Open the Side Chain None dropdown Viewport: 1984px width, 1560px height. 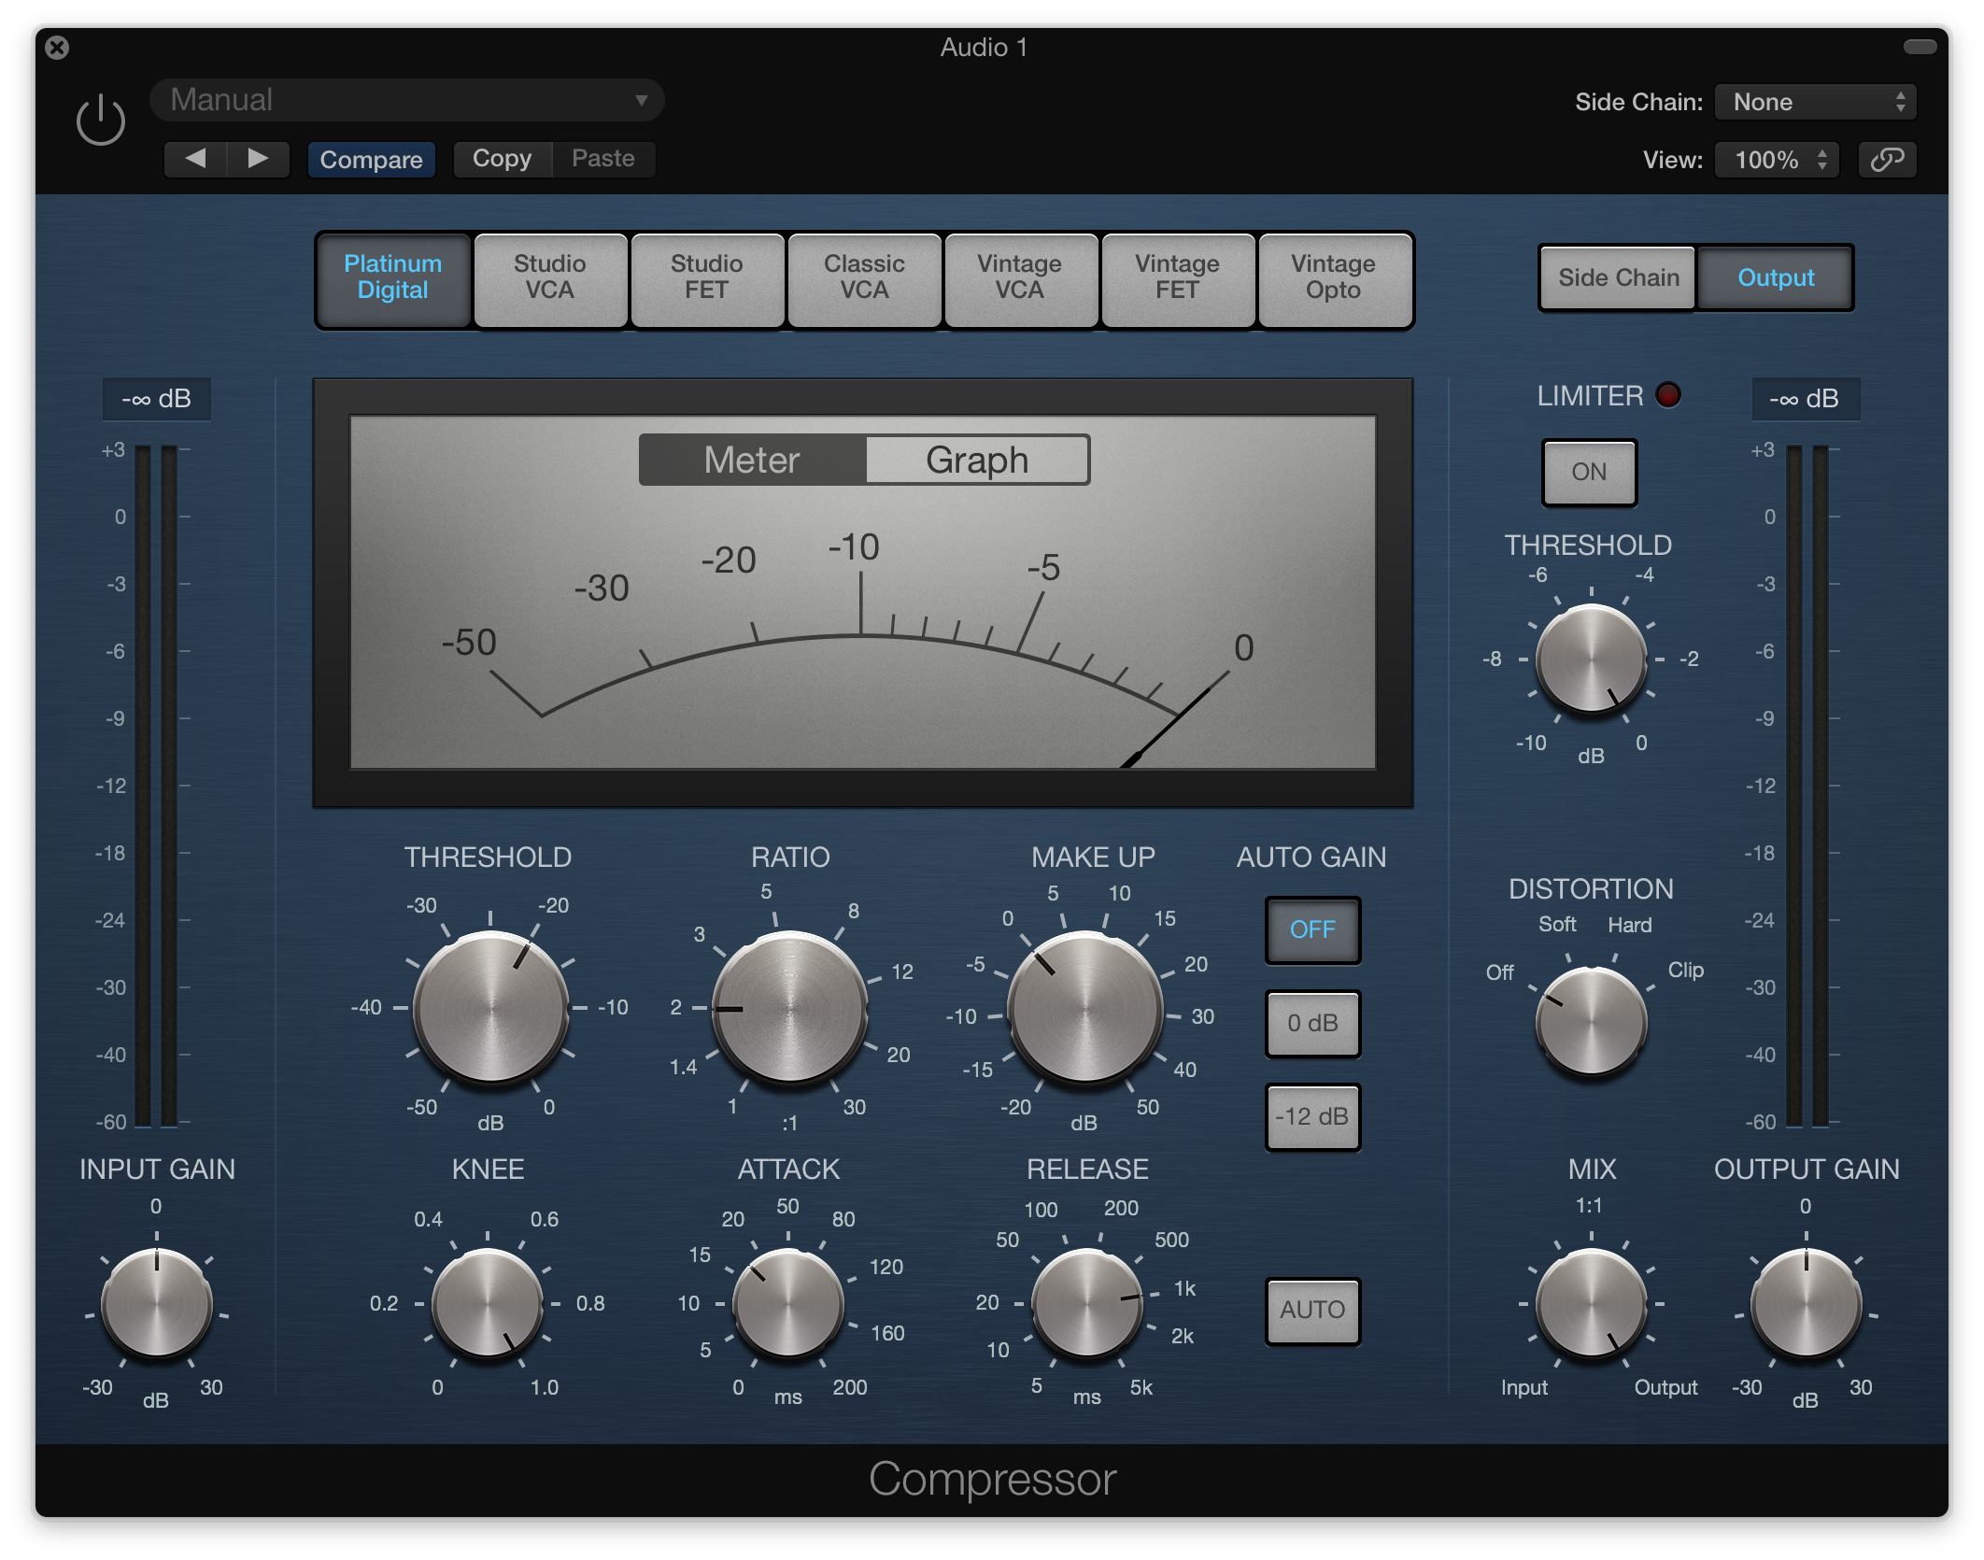tap(1815, 102)
